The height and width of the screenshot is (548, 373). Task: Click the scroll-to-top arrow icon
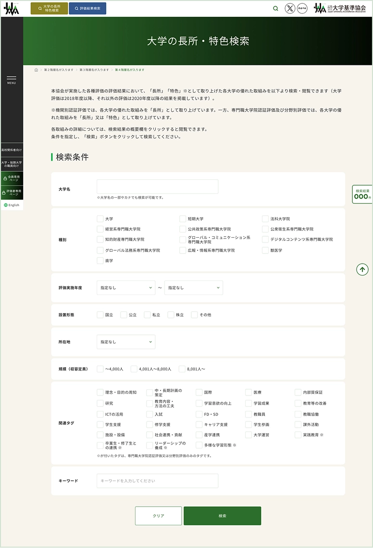click(x=362, y=269)
